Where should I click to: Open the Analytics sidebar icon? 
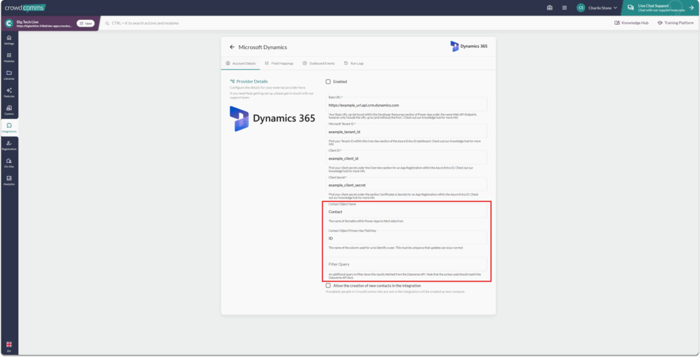(x=9, y=180)
